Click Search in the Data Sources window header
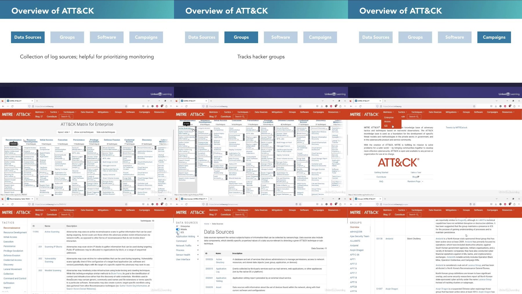The width and height of the screenshot is (522, 294). [x=240, y=215]
